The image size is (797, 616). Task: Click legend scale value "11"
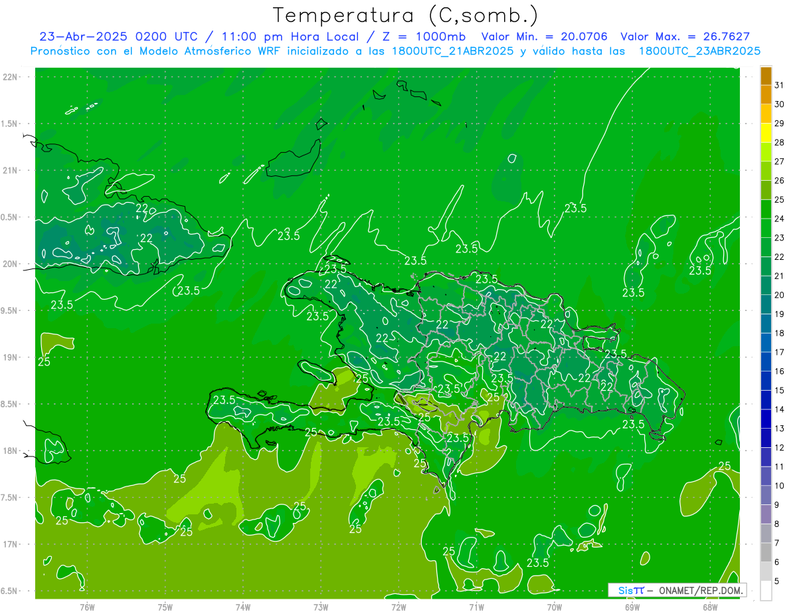(x=780, y=467)
